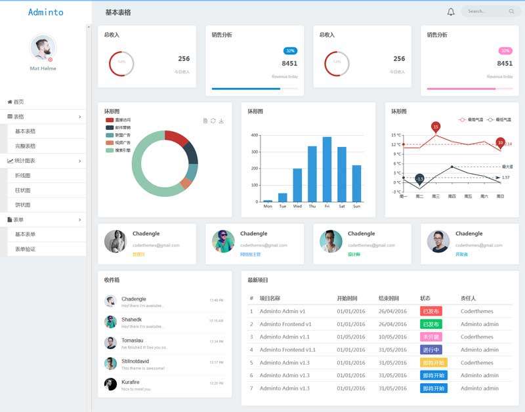This screenshot has width=525, height=412.
Task: Open data view in donut chart toolbox
Action: (205, 121)
